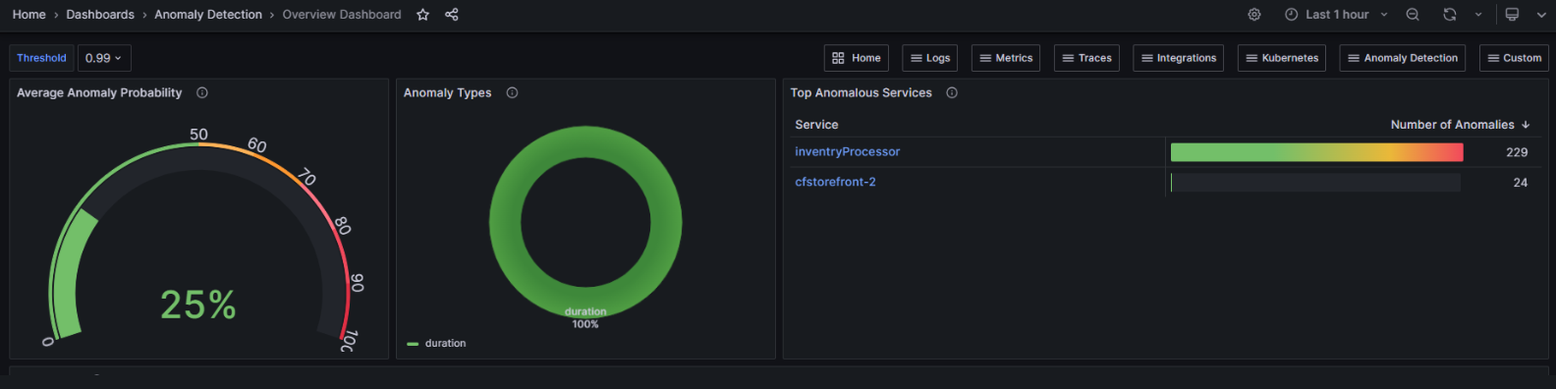Expand refresh interval dropdown arrow
1556x389 pixels.
(1478, 15)
